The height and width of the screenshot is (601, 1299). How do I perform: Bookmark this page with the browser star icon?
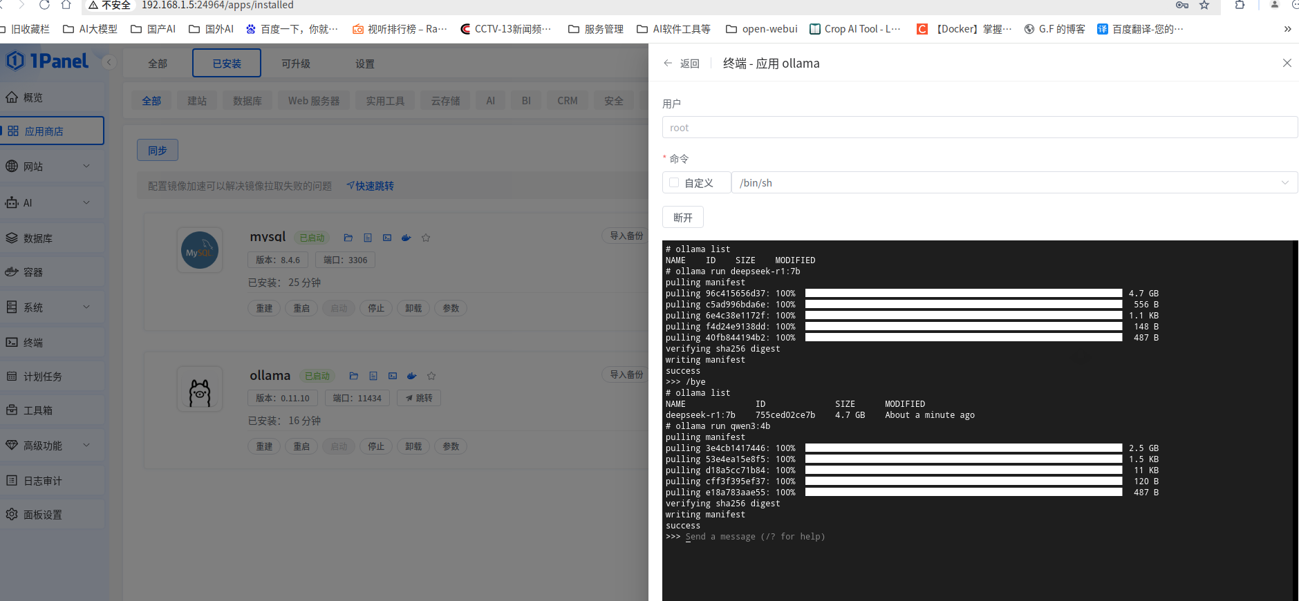coord(1204,5)
